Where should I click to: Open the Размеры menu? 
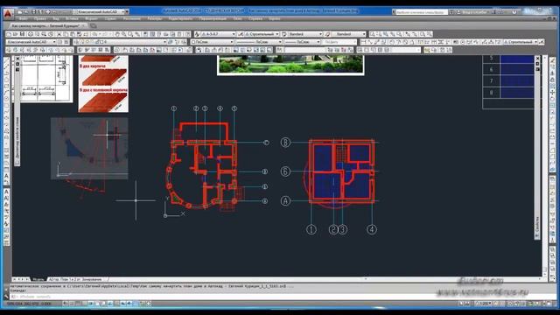pos(155,18)
